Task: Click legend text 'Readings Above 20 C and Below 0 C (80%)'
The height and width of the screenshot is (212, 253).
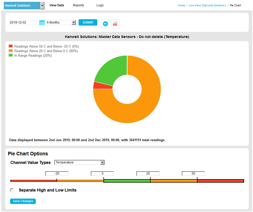Action: 46,51
